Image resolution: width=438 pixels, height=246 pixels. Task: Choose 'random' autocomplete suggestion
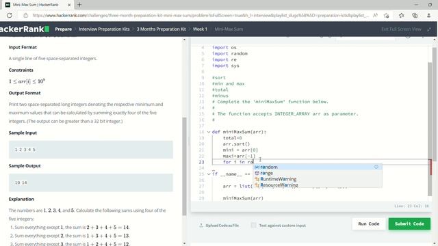pos(318,167)
